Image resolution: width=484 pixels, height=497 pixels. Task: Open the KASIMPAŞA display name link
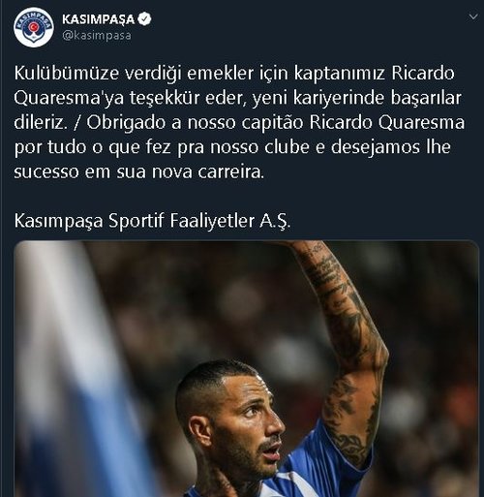tap(98, 19)
